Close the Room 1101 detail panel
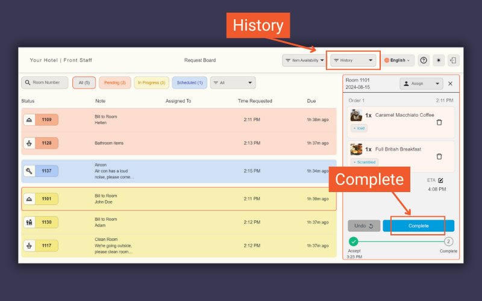Screen dimensions: 482x301 450,84
